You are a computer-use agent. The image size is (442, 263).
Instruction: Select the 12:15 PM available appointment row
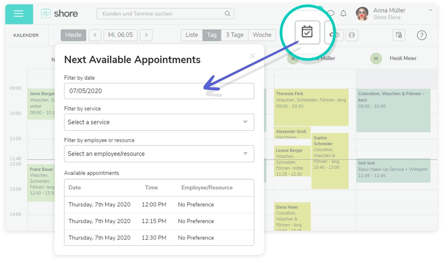point(159,221)
